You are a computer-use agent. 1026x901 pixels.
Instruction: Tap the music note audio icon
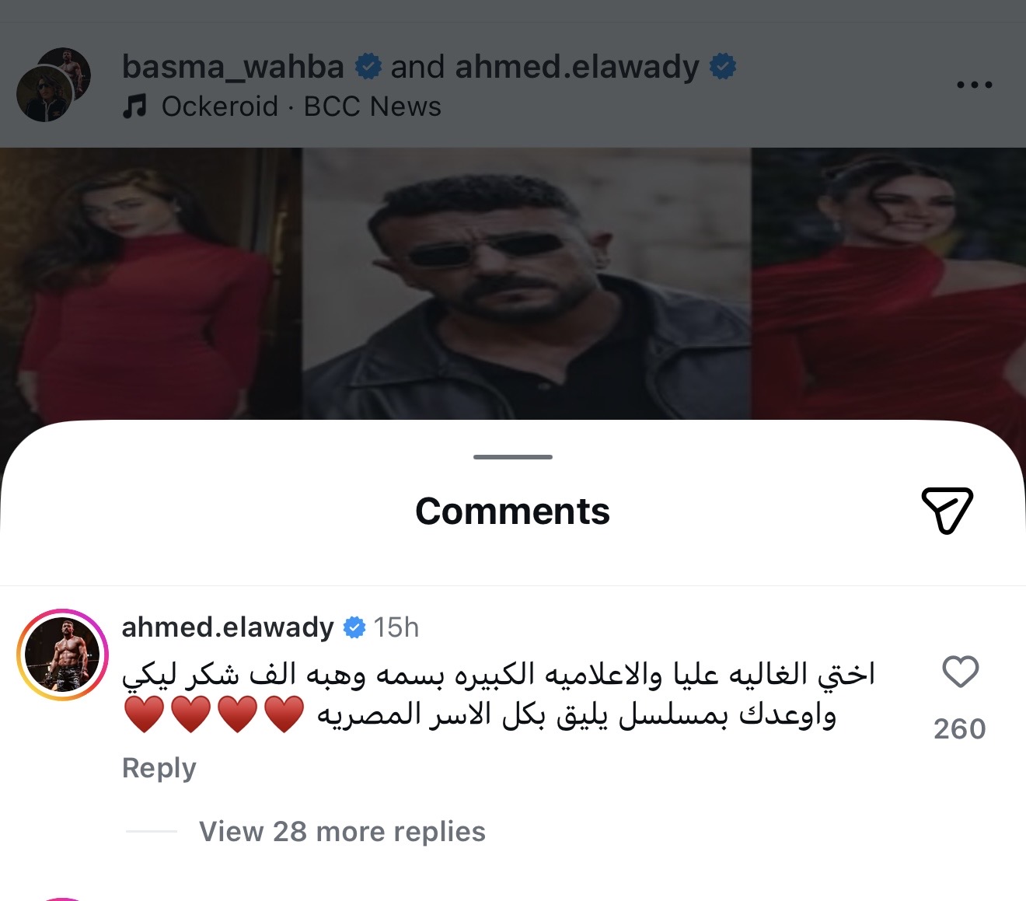point(134,107)
